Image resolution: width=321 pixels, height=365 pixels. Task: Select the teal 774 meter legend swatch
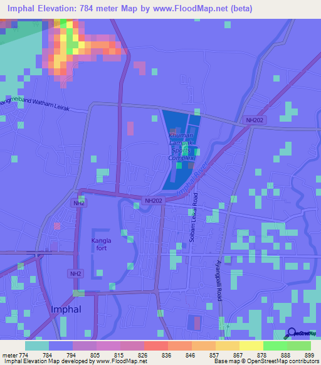(x=37, y=346)
